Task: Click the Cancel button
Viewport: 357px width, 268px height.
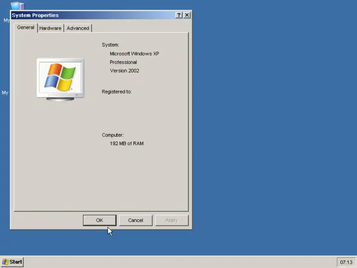Action: [x=136, y=221]
